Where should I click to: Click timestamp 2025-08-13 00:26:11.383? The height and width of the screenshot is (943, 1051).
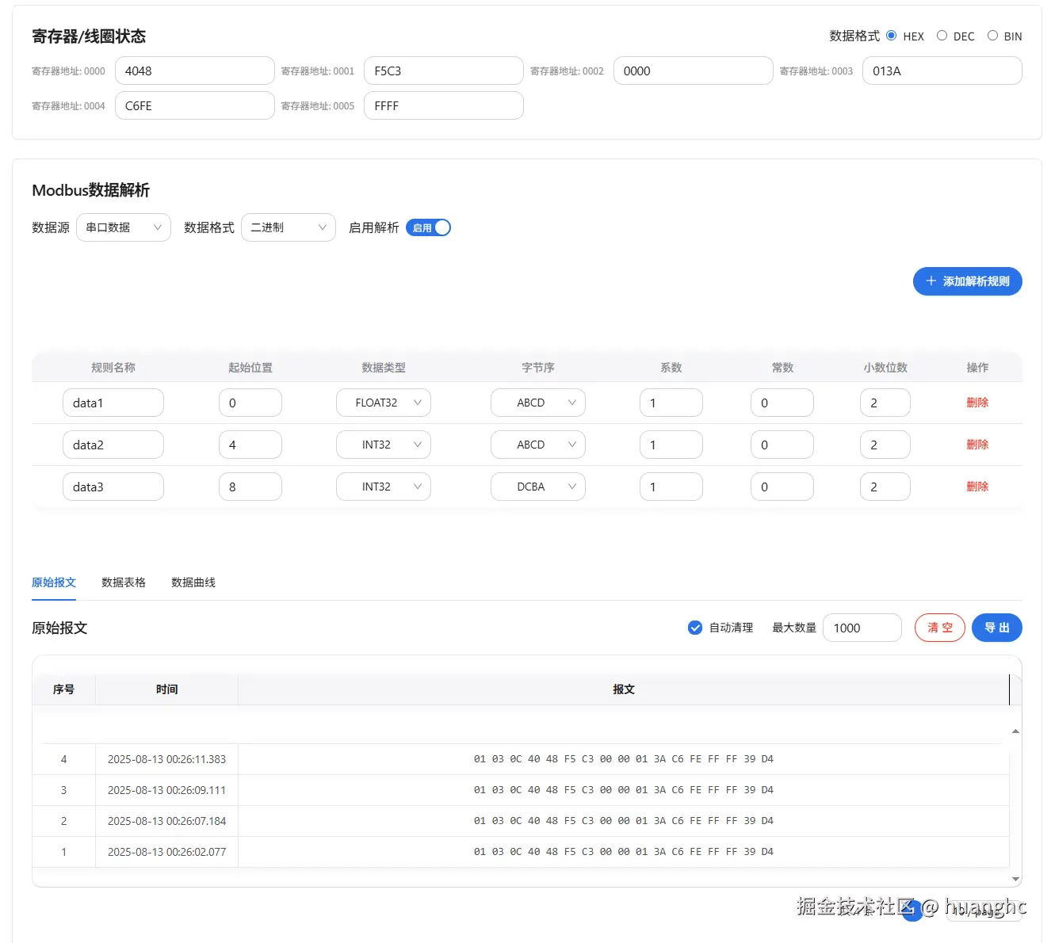(x=166, y=759)
